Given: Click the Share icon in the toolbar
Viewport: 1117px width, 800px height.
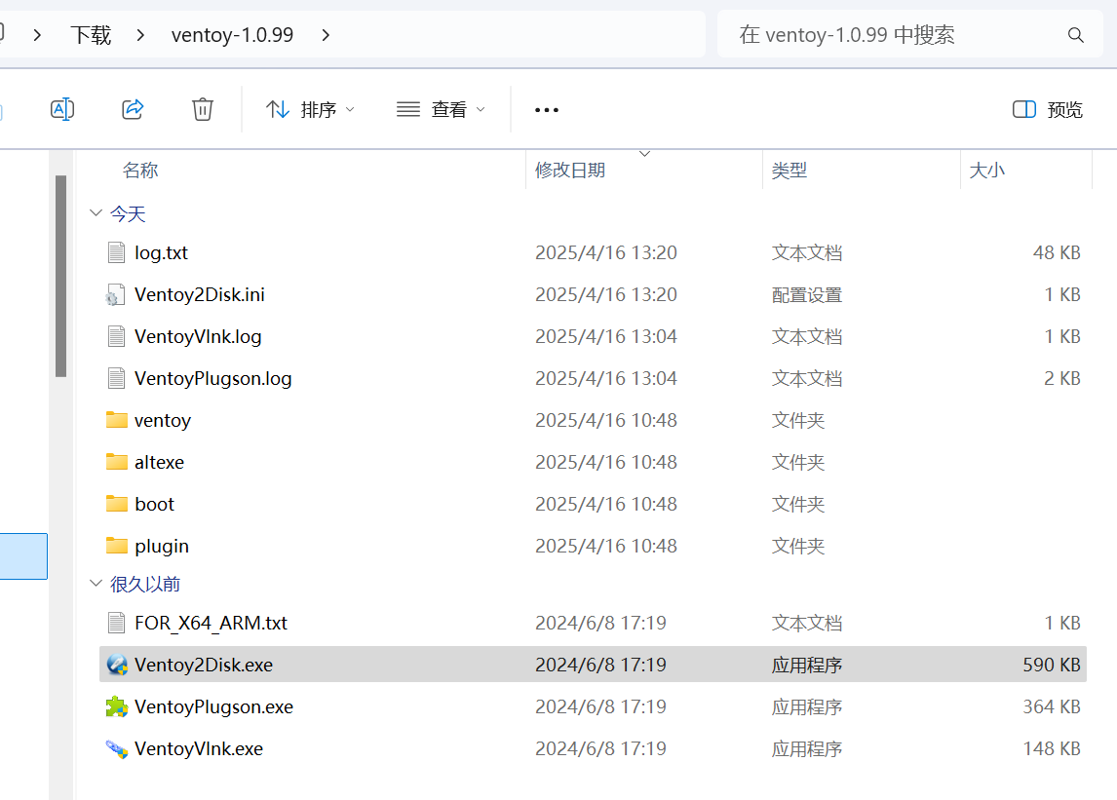Looking at the screenshot, I should 133,110.
